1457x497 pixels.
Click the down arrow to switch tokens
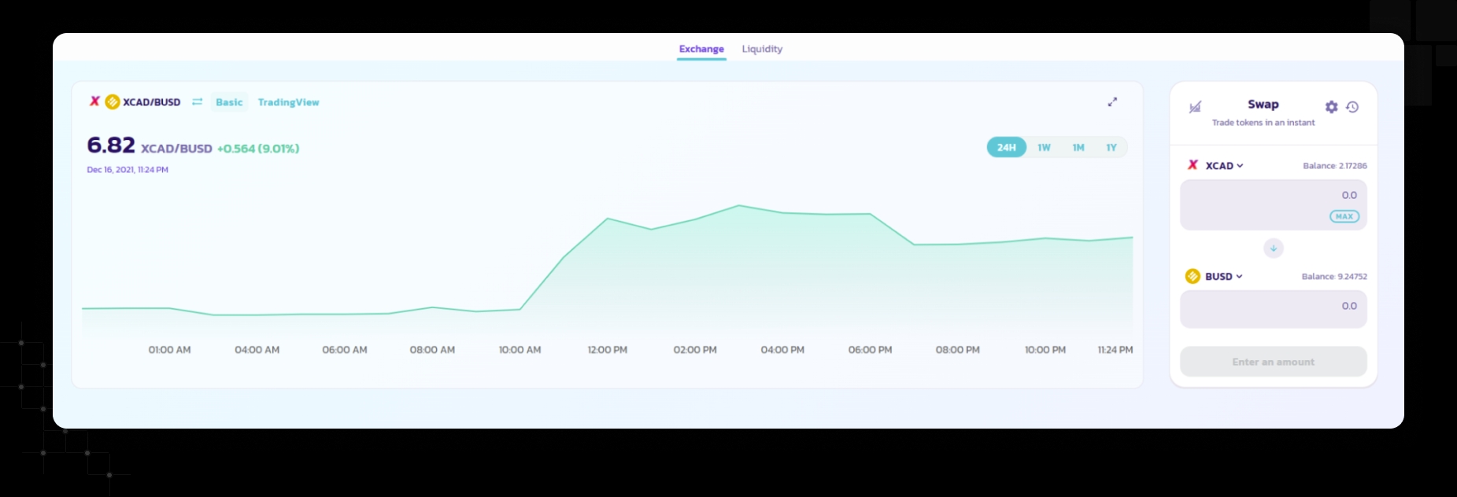[1273, 248]
